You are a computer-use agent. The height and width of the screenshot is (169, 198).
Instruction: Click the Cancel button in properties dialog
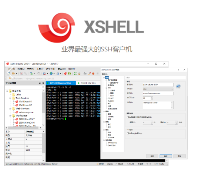(x=179, y=156)
